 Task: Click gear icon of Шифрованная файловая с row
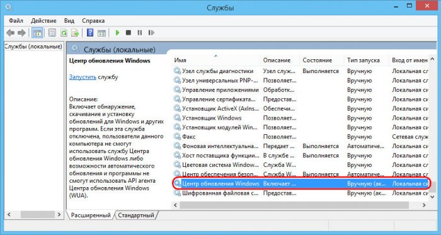177,193
